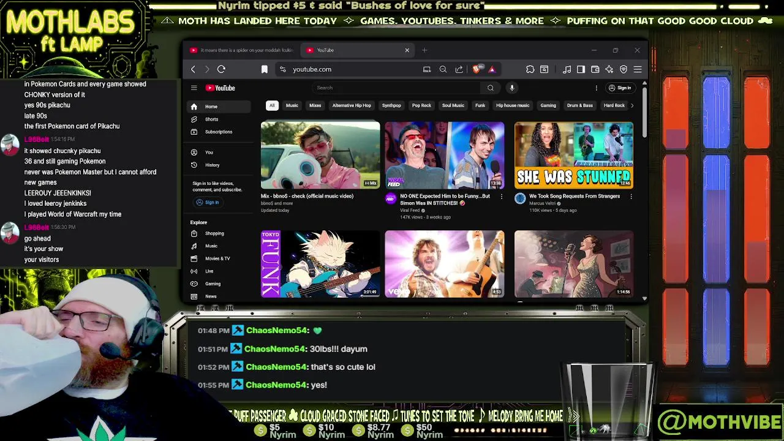
Task: Click the sidebar Sign in button
Action: coord(207,202)
